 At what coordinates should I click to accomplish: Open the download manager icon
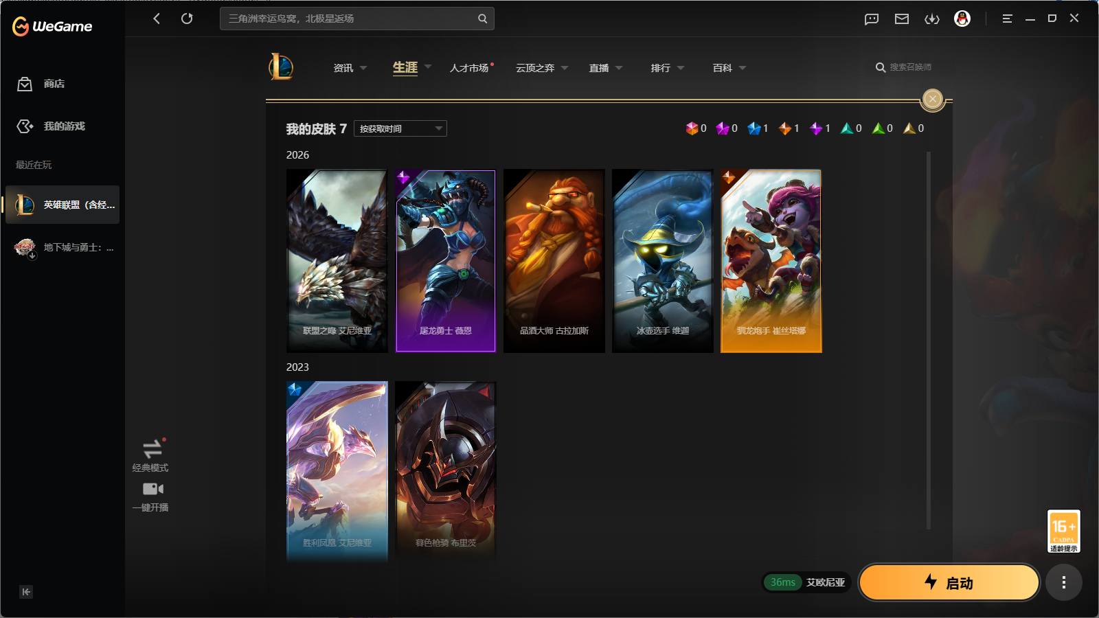tap(932, 19)
